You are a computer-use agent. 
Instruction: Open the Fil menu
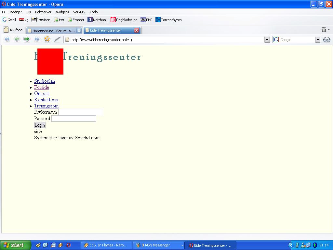tap(4, 12)
